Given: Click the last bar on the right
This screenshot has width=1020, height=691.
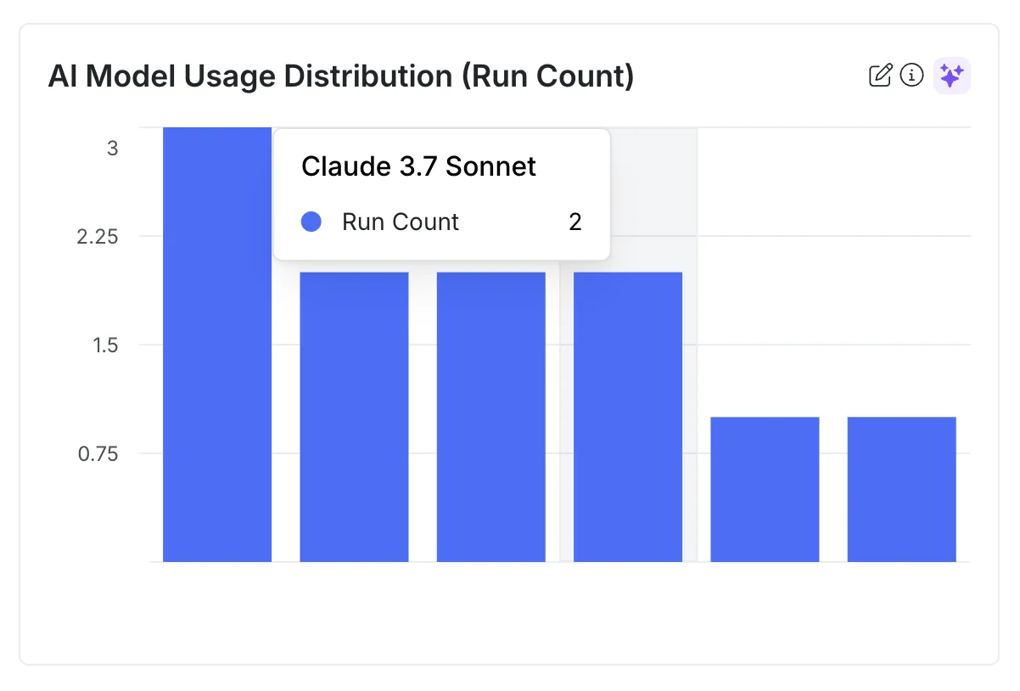Looking at the screenshot, I should tap(901, 490).
